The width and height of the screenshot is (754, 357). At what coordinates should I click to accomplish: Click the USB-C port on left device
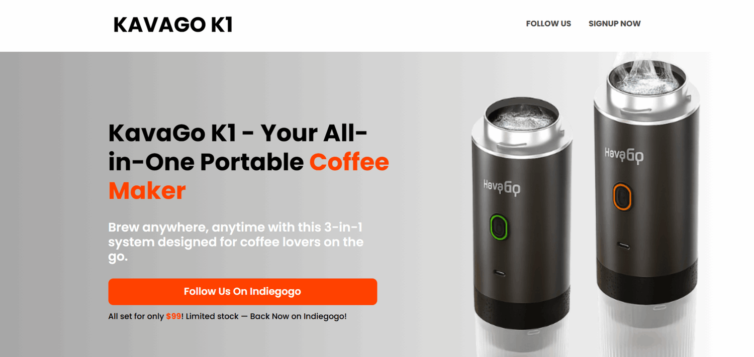point(500,274)
